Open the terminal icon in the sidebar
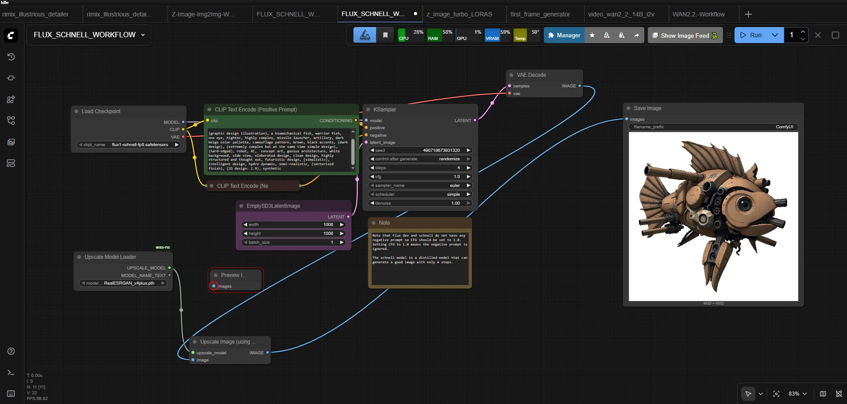 pos(11,373)
